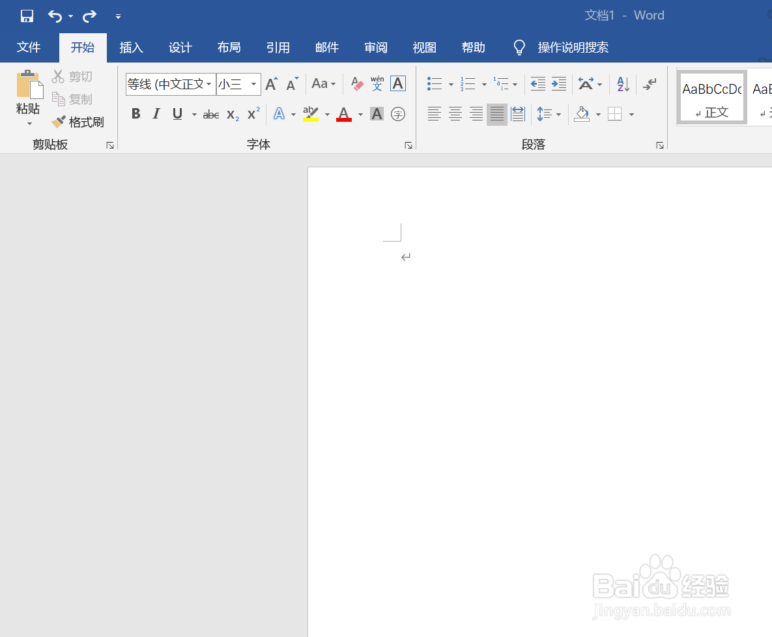Click the multilevel list icon
This screenshot has height=637, width=772.
click(x=501, y=83)
